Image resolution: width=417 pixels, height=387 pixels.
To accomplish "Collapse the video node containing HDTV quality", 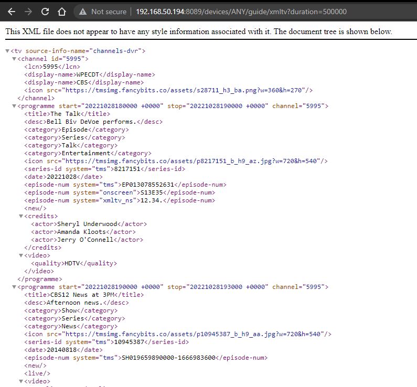I will (21, 255).
